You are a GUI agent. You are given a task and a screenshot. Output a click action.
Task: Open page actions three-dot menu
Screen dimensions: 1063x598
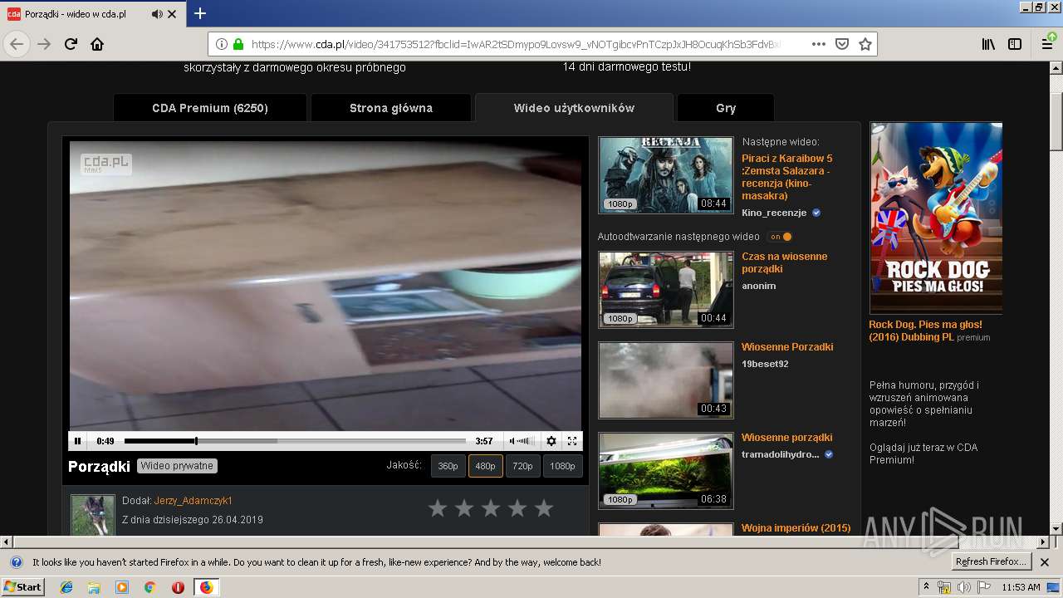[x=819, y=44]
